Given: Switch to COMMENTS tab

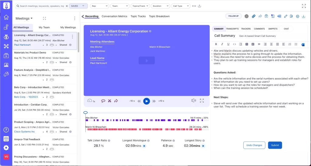Looking at the screenshot, I should [x=259, y=29].
